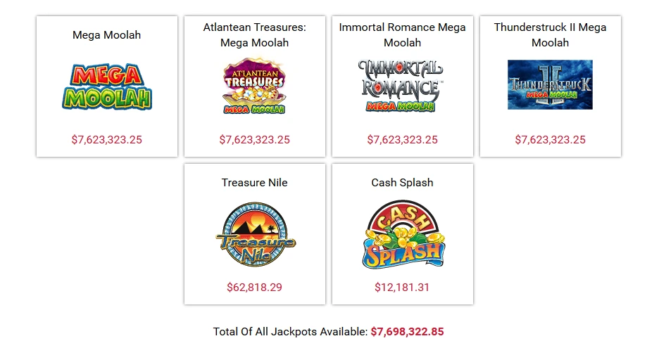
Task: Select the Atlantean Treasures jackpot amount
Action: (x=254, y=139)
